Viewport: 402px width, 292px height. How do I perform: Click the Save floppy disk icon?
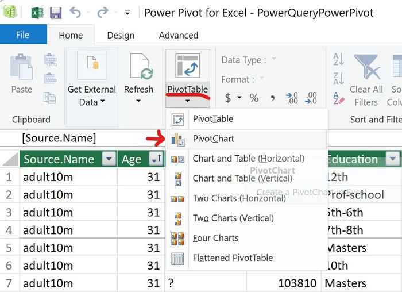(x=56, y=13)
